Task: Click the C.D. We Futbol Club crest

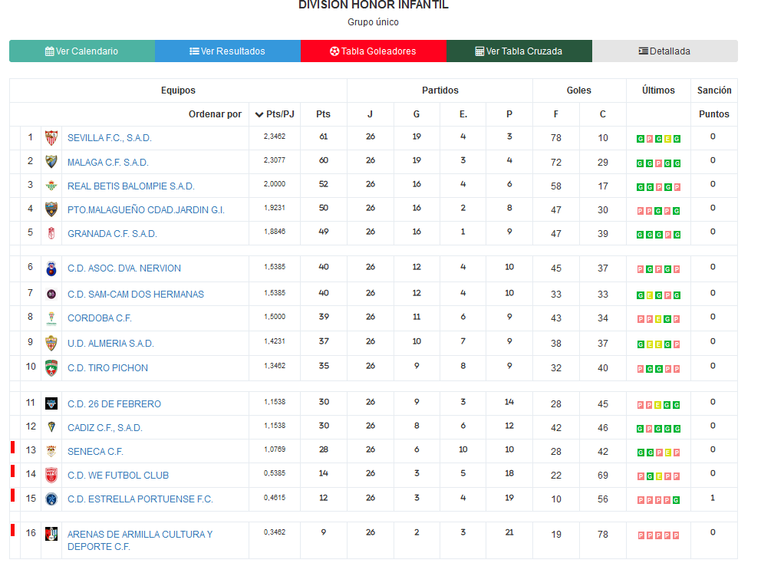Action: pos(51,475)
